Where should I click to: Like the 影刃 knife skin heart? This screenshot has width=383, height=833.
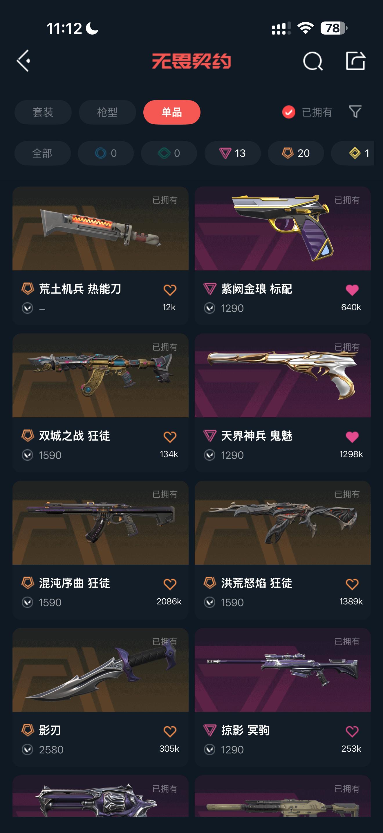point(170,731)
